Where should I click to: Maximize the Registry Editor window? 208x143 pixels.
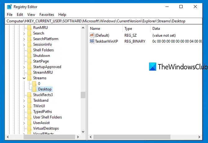pyautogui.click(x=181, y=7)
